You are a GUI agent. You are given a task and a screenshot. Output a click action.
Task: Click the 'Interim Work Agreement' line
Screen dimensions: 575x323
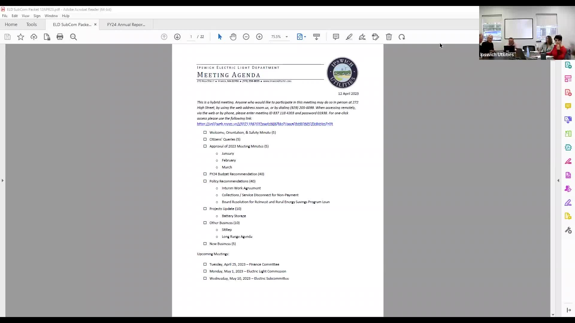tap(241, 188)
